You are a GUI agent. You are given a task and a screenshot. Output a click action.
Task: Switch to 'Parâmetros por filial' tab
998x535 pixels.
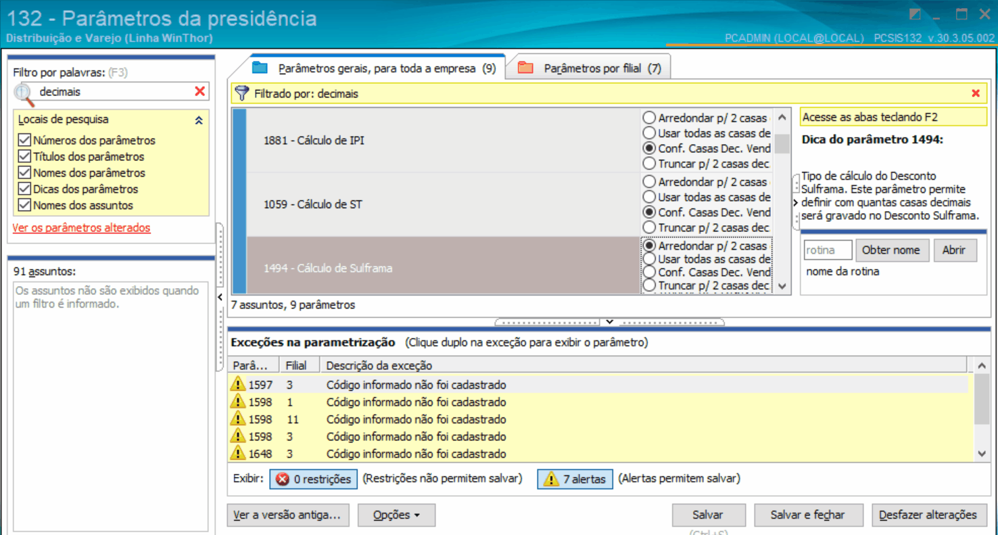588,68
